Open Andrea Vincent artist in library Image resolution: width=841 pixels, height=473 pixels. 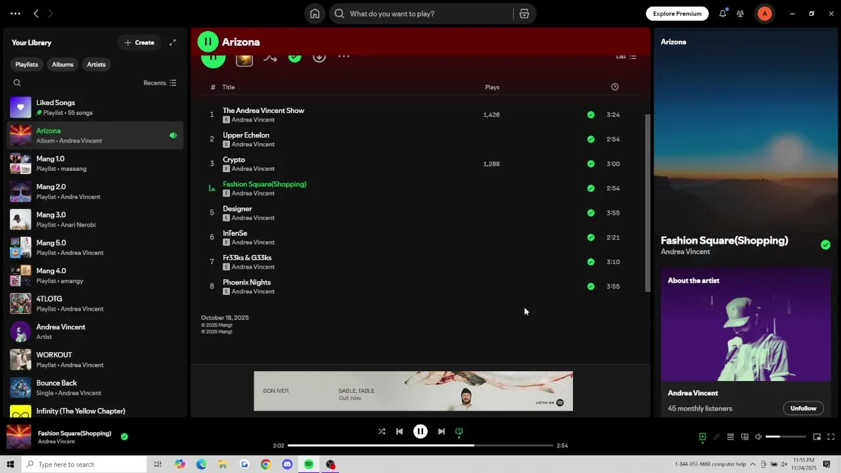pyautogui.click(x=95, y=332)
